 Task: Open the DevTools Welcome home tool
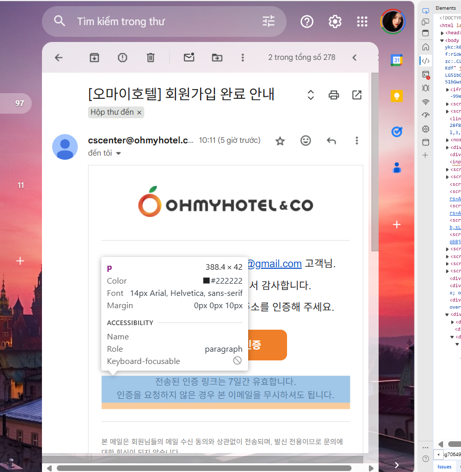(426, 47)
